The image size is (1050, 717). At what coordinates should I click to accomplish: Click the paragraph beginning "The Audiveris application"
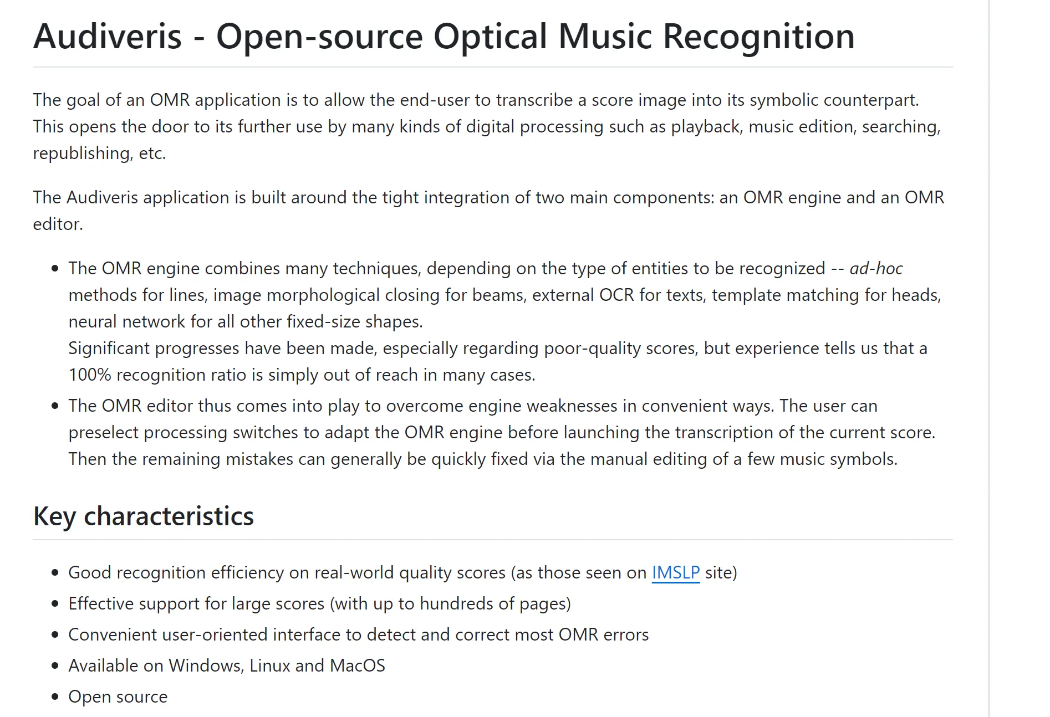point(488,198)
